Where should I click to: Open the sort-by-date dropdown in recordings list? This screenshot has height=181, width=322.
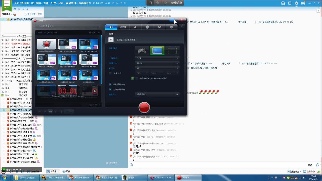point(94,33)
